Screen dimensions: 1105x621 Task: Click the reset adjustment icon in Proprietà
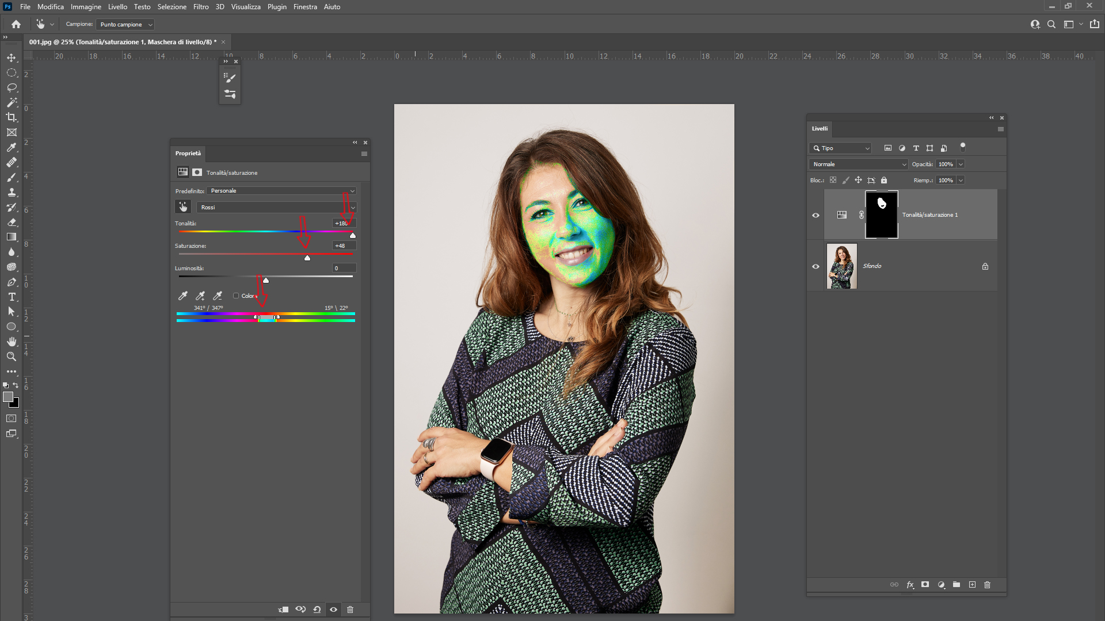(x=317, y=609)
